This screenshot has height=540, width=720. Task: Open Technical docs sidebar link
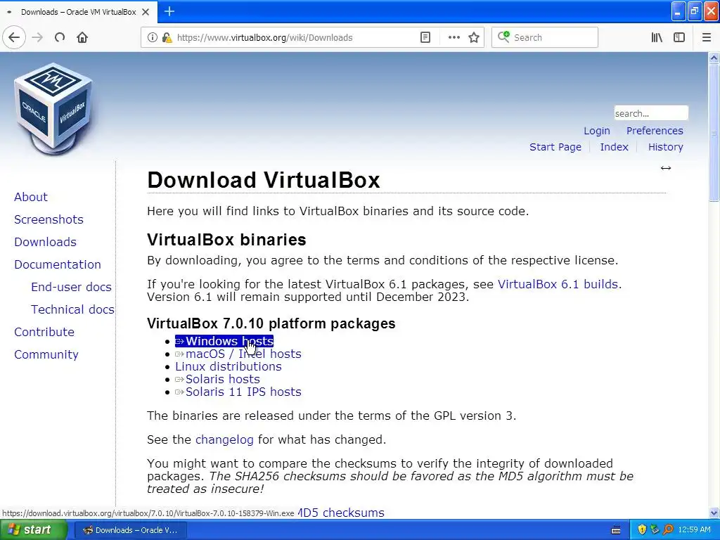(x=72, y=309)
